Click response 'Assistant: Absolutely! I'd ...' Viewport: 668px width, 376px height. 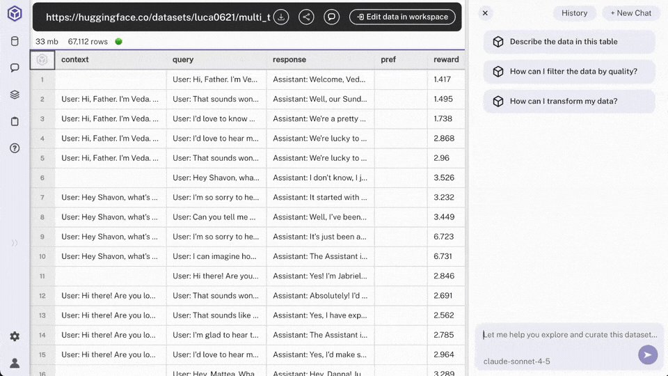click(320, 296)
